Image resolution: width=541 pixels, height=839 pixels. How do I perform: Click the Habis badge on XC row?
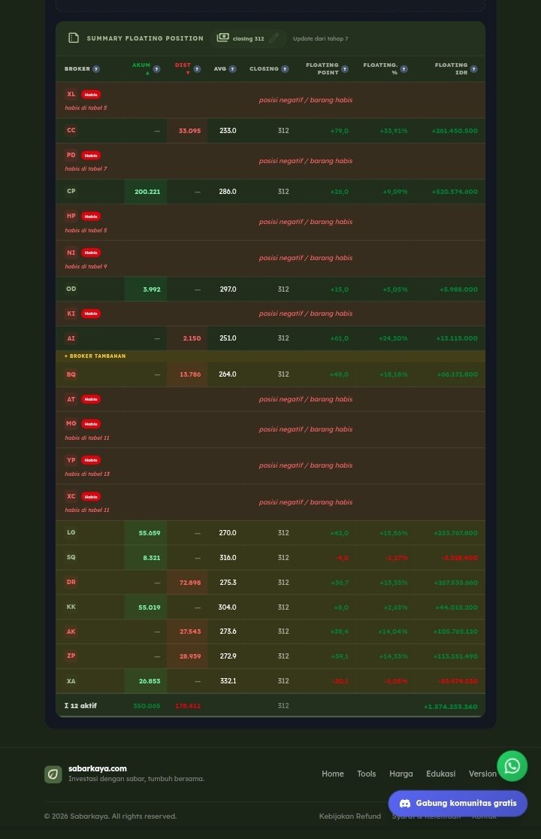91,496
